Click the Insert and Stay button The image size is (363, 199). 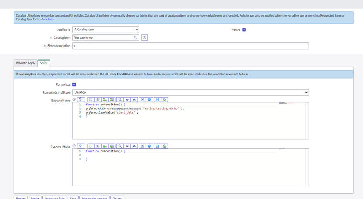click(54, 198)
